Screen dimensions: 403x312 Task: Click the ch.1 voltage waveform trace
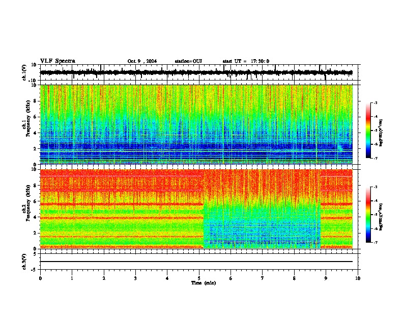click(196, 72)
